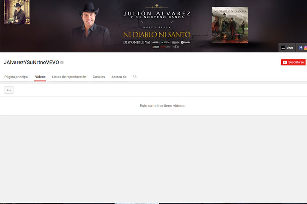Open the Página principal tab
This screenshot has width=307, height=204.
(x=16, y=77)
